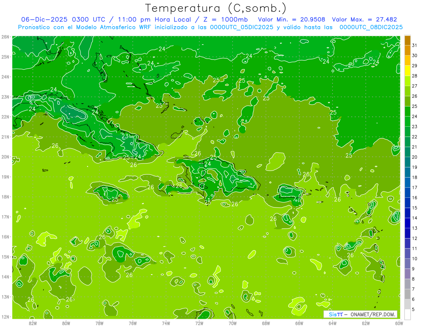Image resolution: width=424 pixels, height=328 pixels.
Task: Click the 'Valor Max. = 27.482' readout
Action: click(x=365, y=19)
